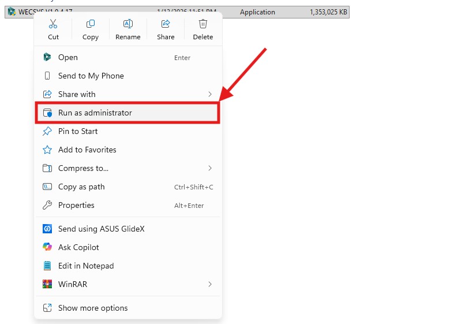
Task: Expand the Compress to submenu chevron
Action: pyautogui.click(x=210, y=168)
